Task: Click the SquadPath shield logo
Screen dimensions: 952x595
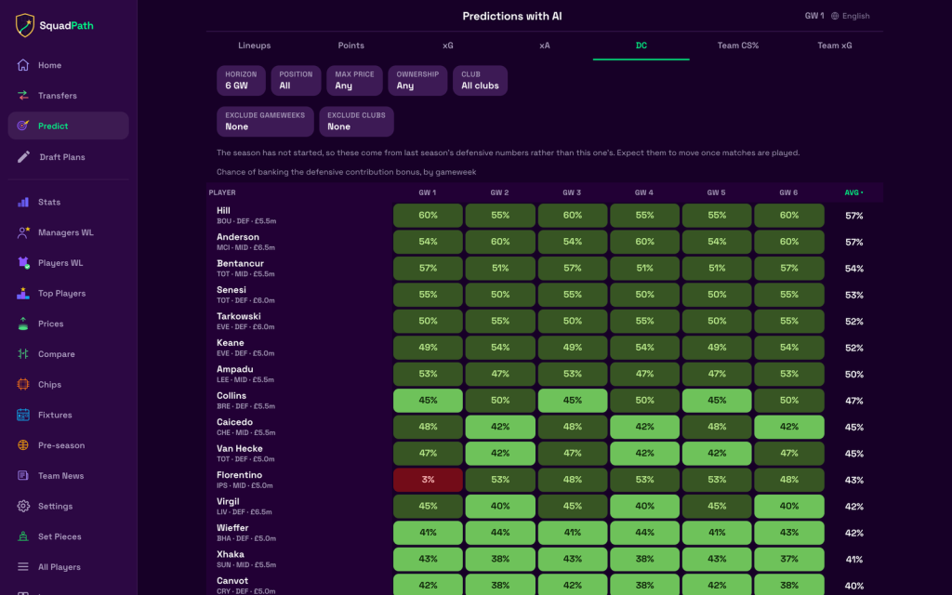Action: [x=25, y=25]
